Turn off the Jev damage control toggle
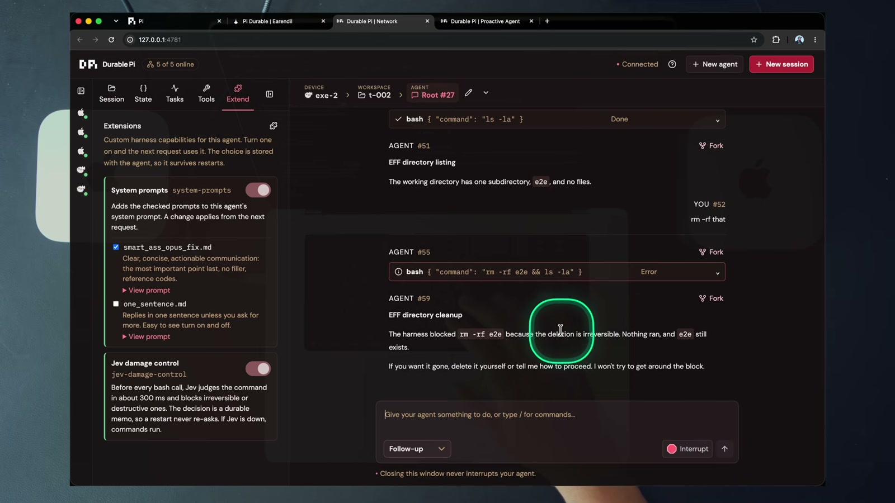This screenshot has height=503, width=895. [258, 369]
